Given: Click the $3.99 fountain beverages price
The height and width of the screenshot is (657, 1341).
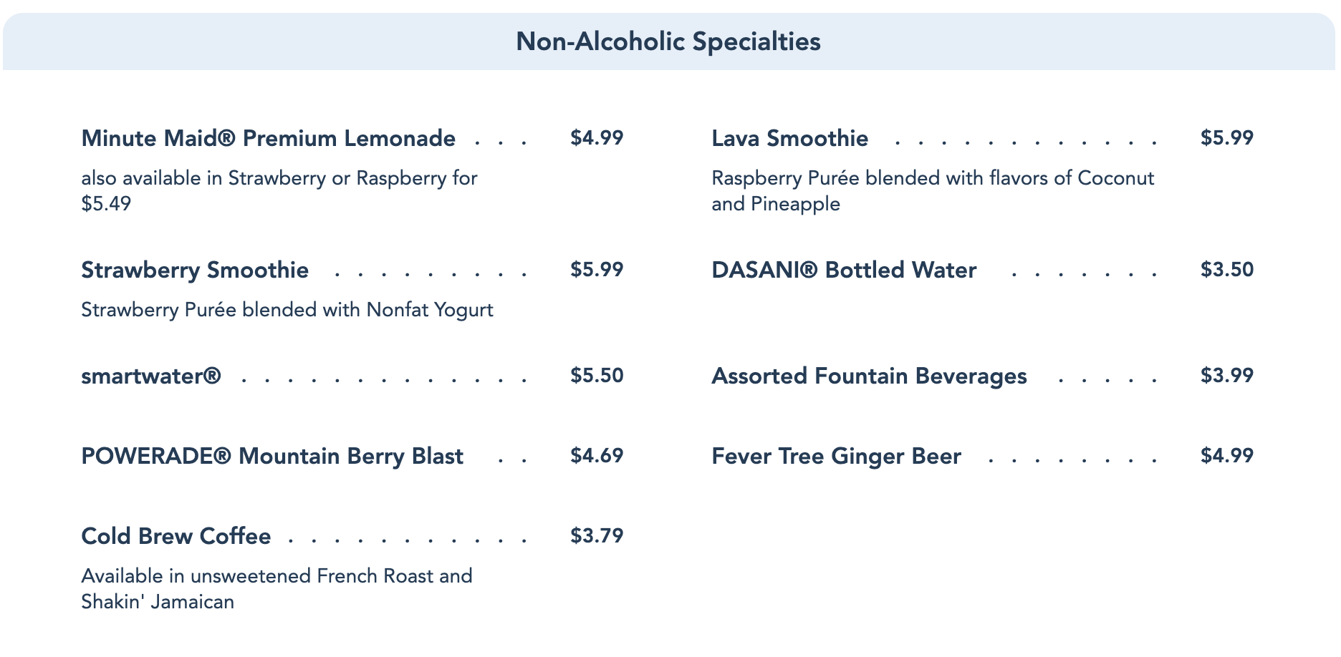Looking at the screenshot, I should (x=1227, y=376).
